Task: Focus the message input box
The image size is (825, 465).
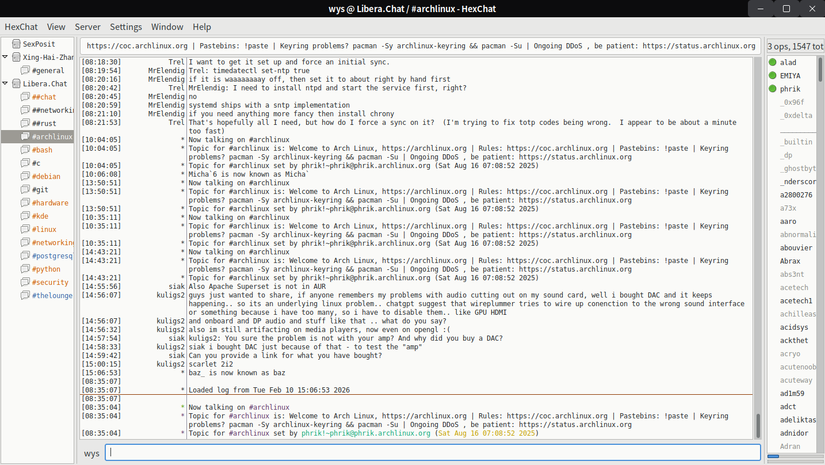Action: 432,452
